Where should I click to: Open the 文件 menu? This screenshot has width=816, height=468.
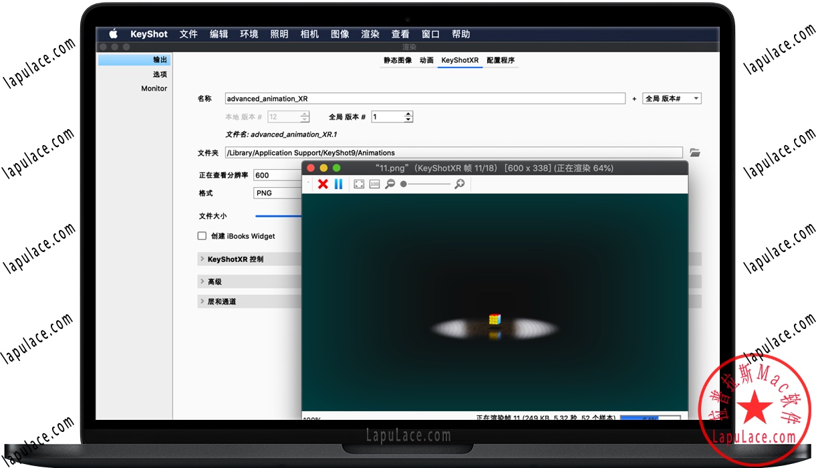click(188, 34)
